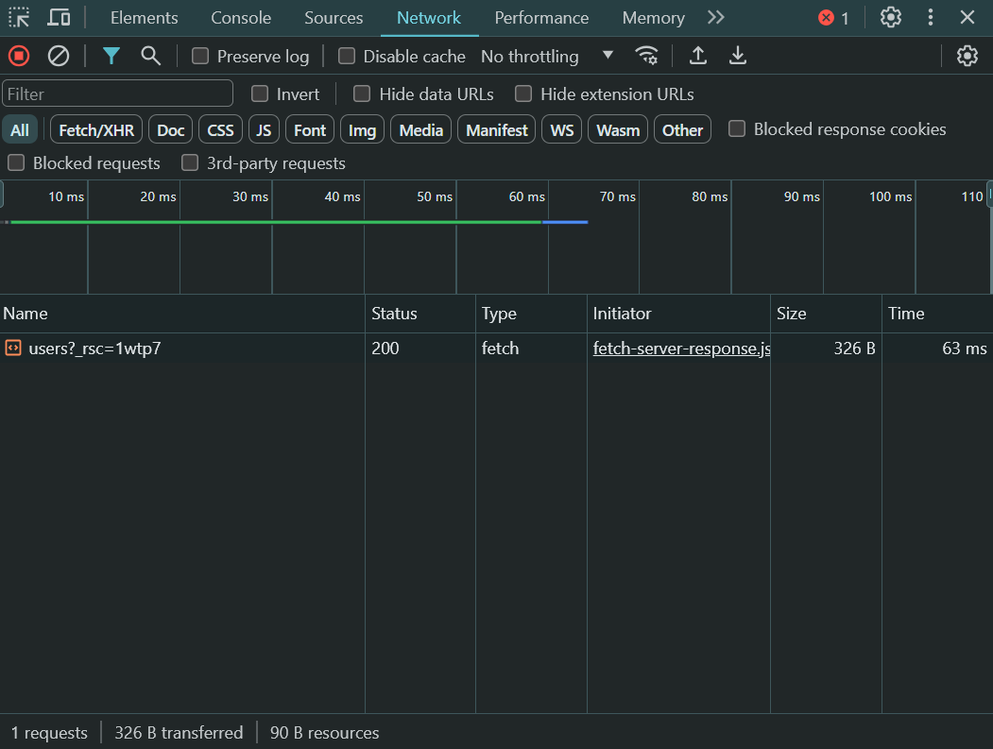Enable Preserve log checkbox
This screenshot has height=749, width=993.
(200, 56)
